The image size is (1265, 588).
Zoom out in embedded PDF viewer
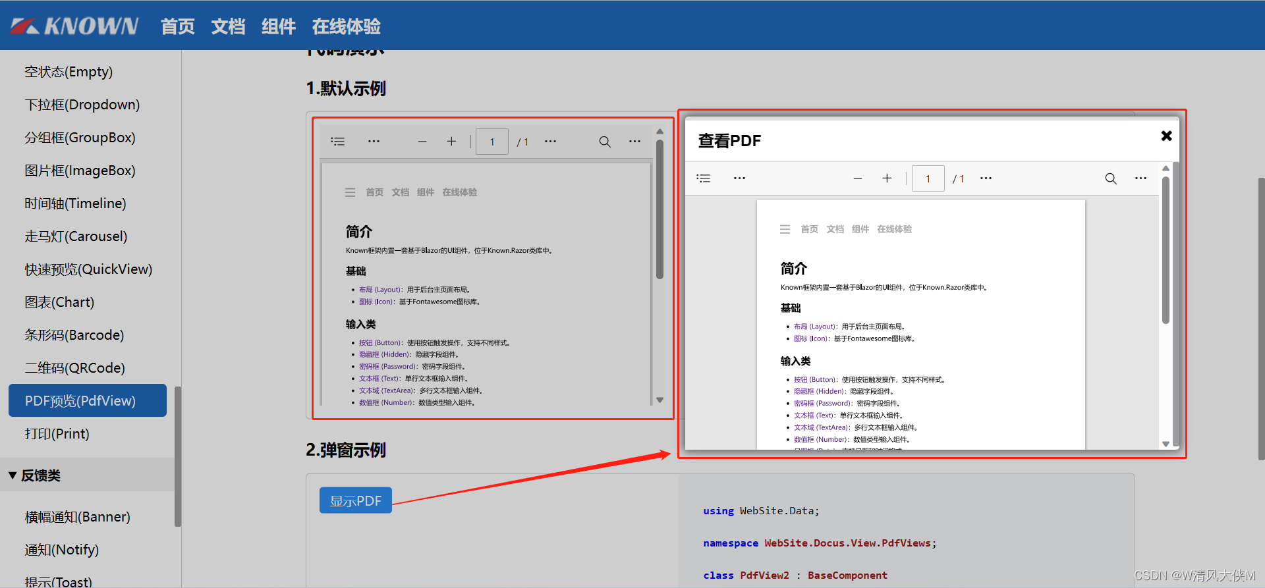point(422,142)
